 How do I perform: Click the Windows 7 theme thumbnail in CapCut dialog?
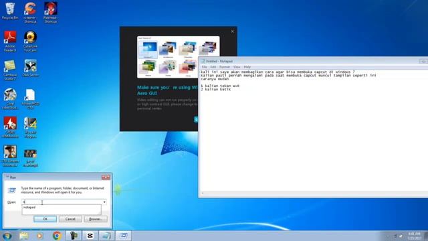148,50
